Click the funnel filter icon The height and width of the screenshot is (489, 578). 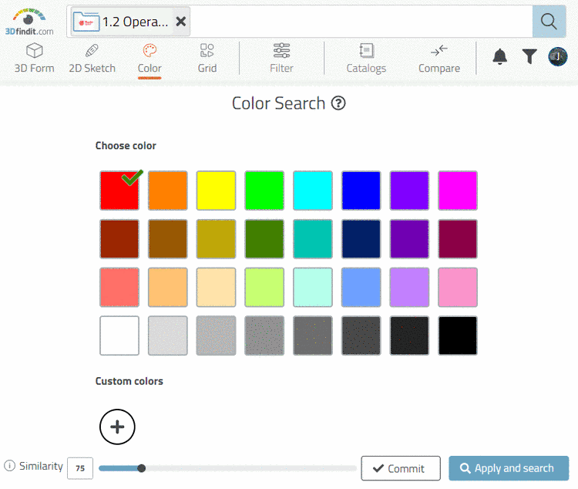(x=529, y=56)
